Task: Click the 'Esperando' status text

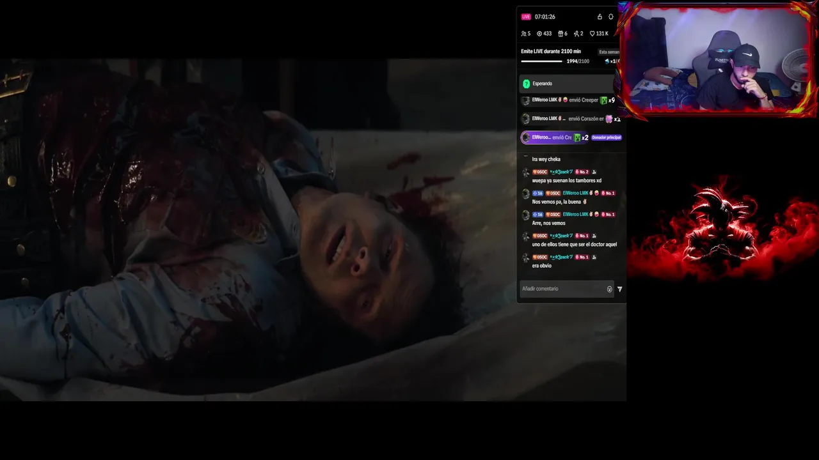Action: 542,84
